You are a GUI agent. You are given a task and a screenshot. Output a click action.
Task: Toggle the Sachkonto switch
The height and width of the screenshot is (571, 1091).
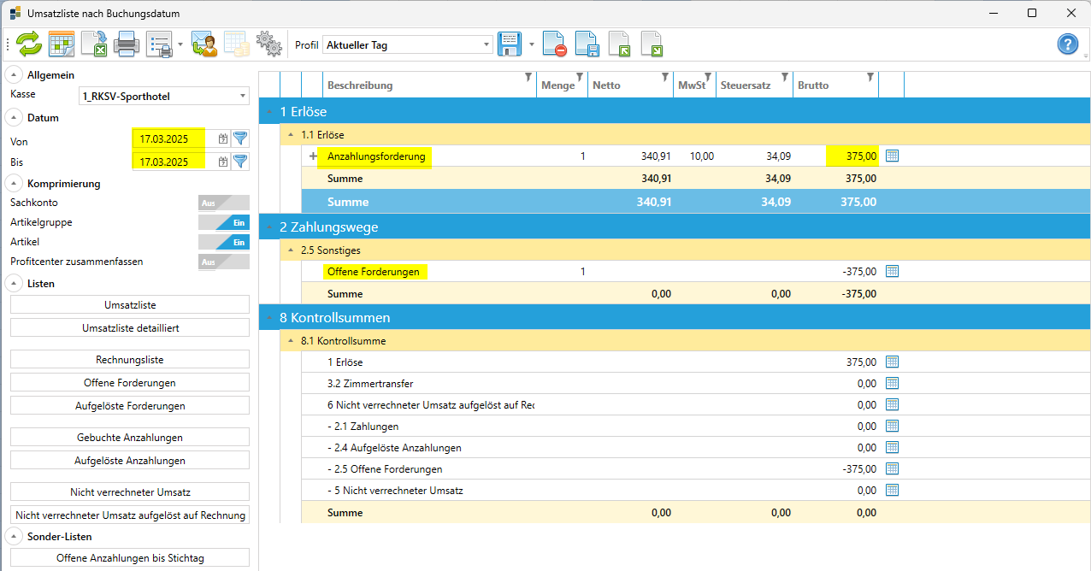(x=223, y=203)
